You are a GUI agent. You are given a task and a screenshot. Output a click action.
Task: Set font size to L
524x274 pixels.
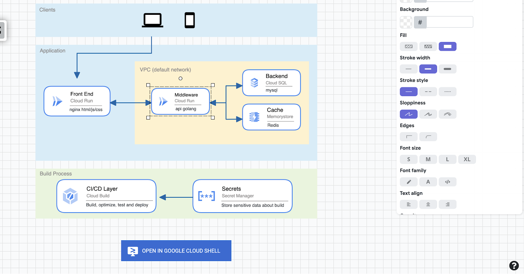coord(448,159)
